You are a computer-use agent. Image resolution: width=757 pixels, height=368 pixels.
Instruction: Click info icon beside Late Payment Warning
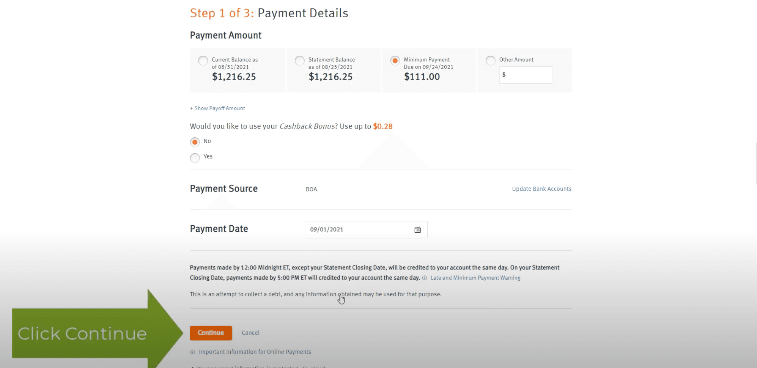pos(424,278)
